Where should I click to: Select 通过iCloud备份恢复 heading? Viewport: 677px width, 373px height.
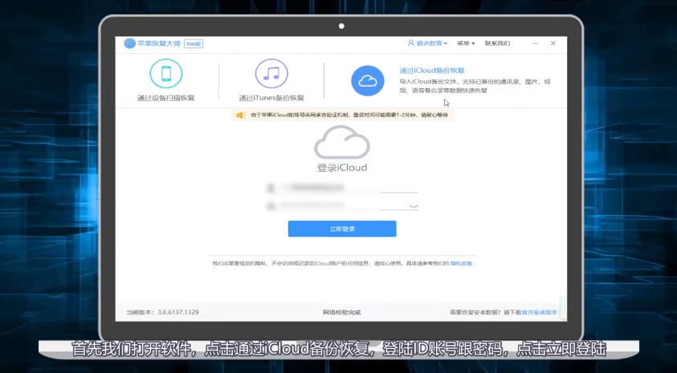[432, 71]
